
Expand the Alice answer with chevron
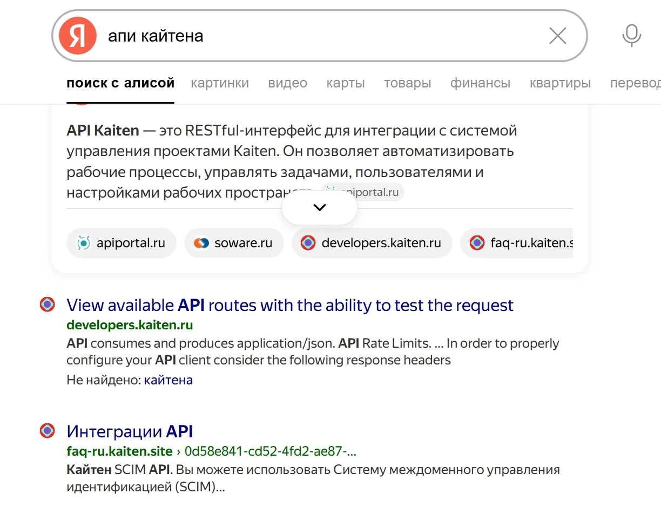320,207
